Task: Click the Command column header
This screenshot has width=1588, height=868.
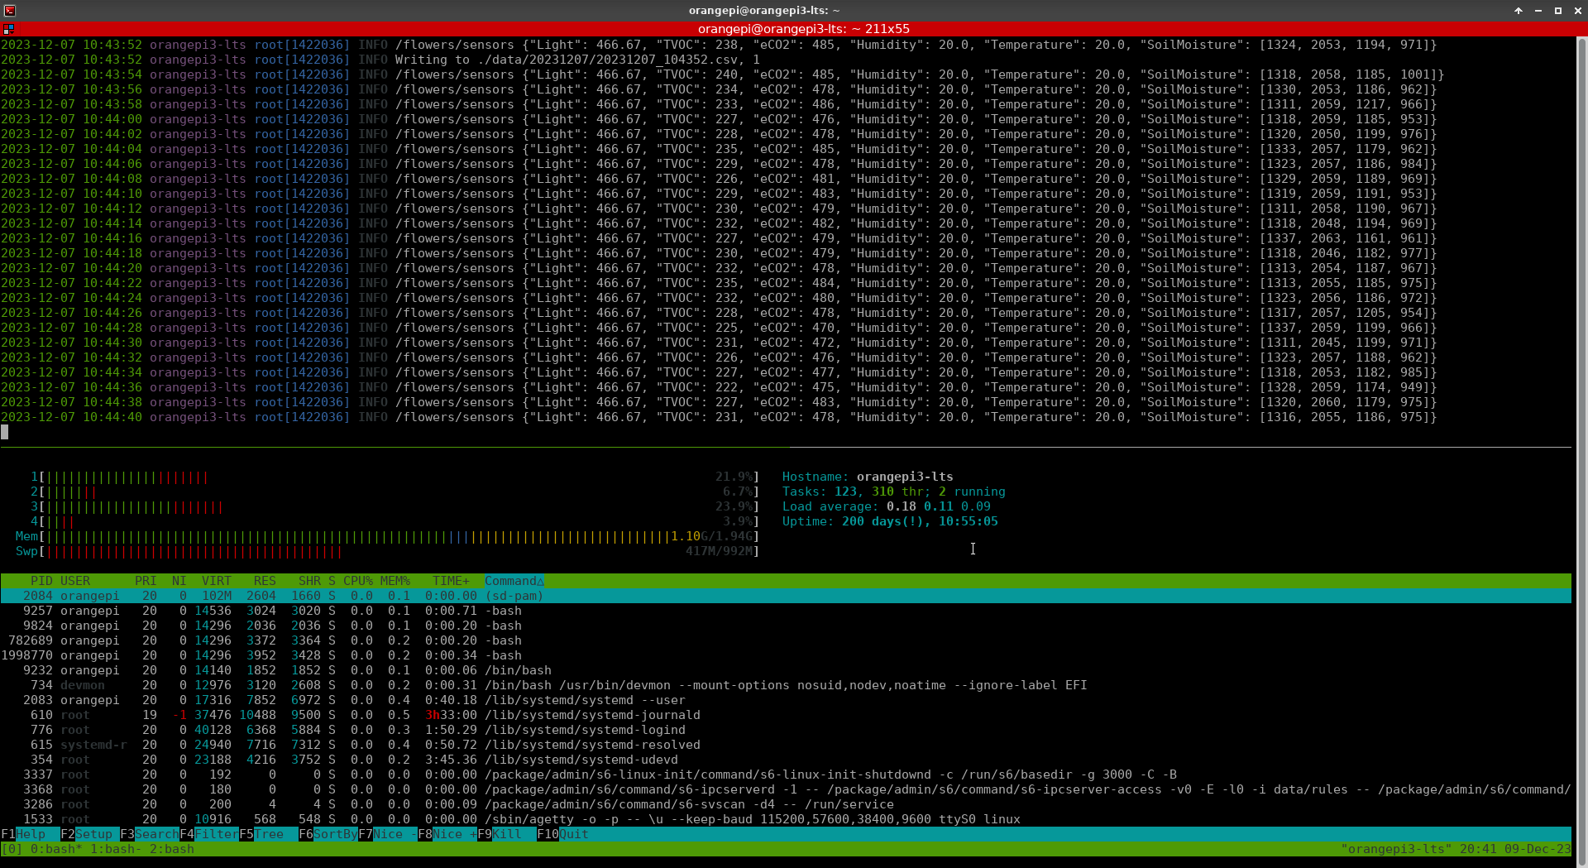Action: (x=514, y=581)
